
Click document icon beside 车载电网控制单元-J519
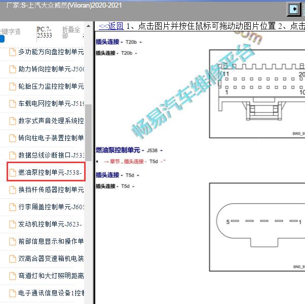(x=13, y=104)
